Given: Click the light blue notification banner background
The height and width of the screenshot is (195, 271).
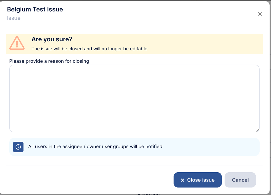Looking at the screenshot, I should tap(210, 147).
